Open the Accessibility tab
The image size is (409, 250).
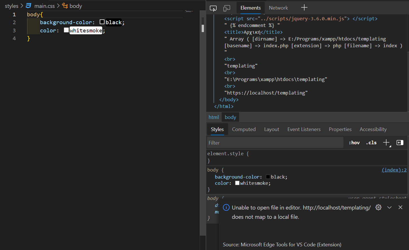[x=373, y=129]
